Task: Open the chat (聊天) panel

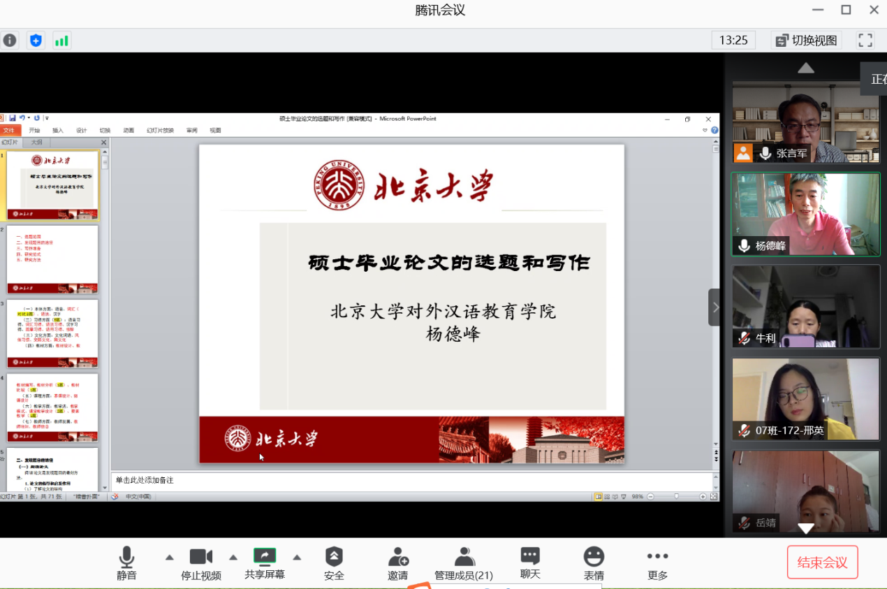Action: (530, 562)
